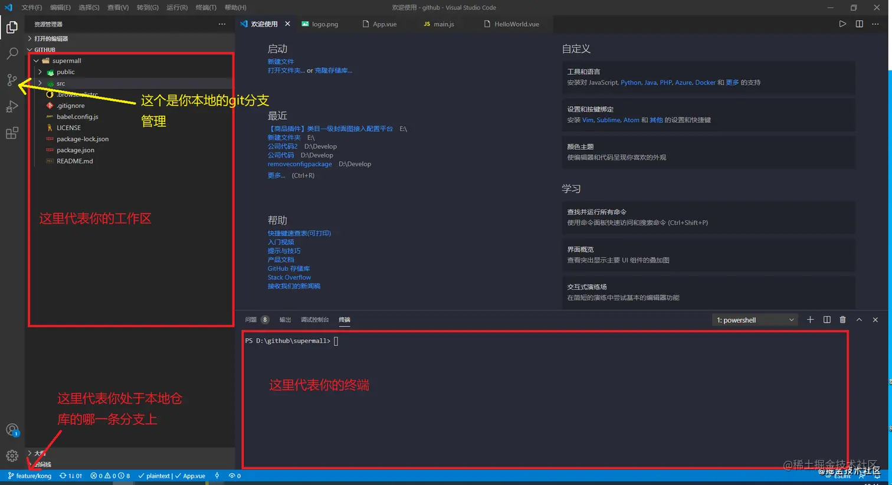Viewport: 892px width, 485px height.
Task: Open the 查看(V) menu
Action: click(118, 8)
